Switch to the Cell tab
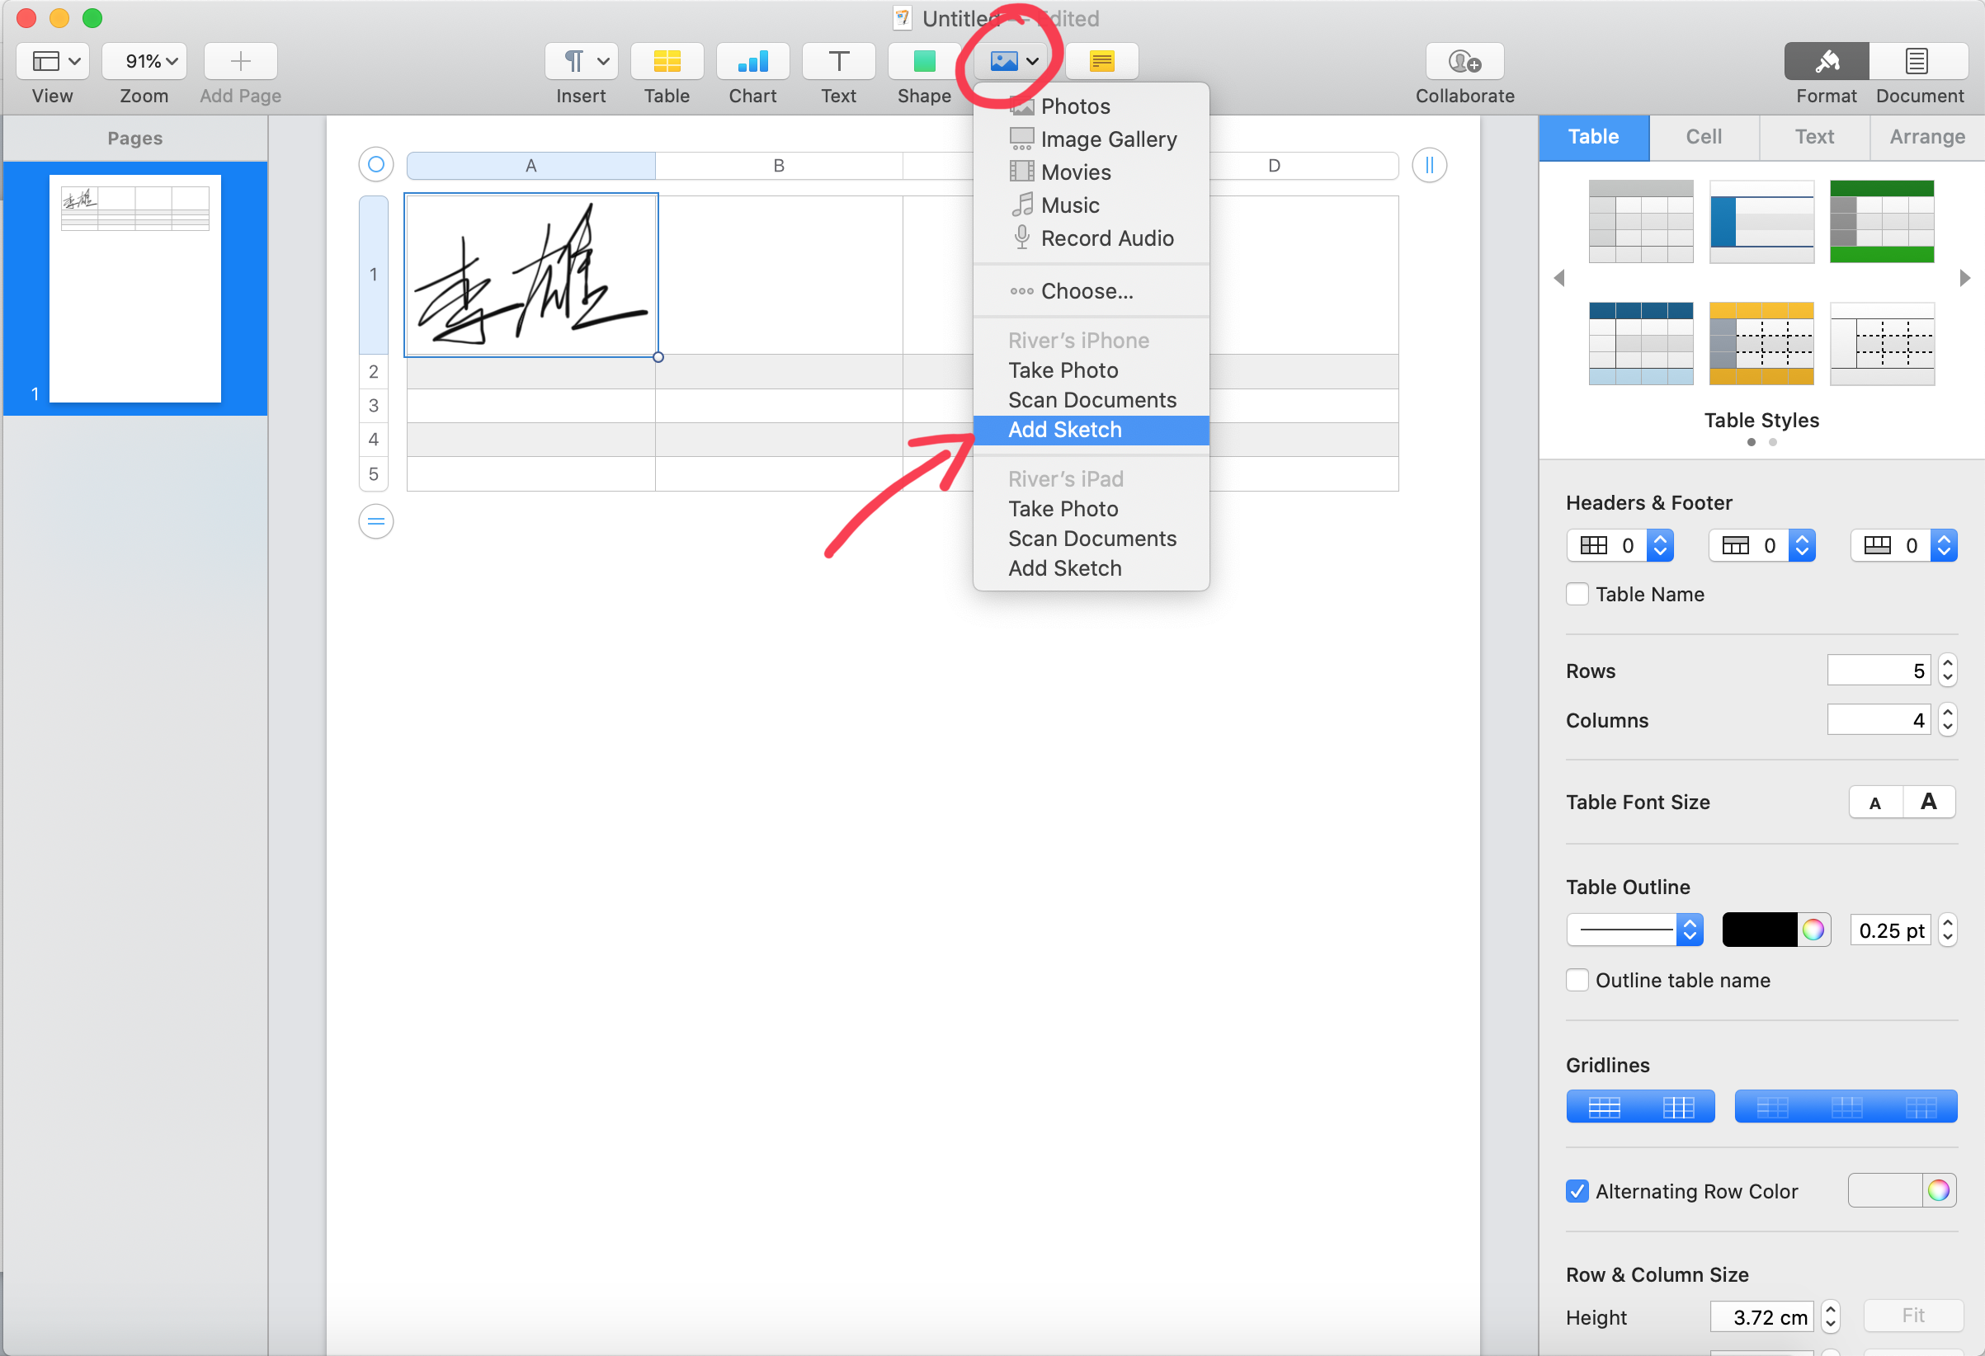This screenshot has height=1356, width=1985. pyautogui.click(x=1703, y=137)
